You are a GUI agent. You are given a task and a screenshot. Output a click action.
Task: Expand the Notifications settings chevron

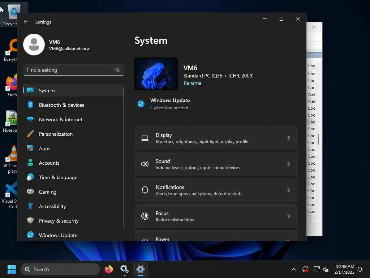(x=288, y=190)
